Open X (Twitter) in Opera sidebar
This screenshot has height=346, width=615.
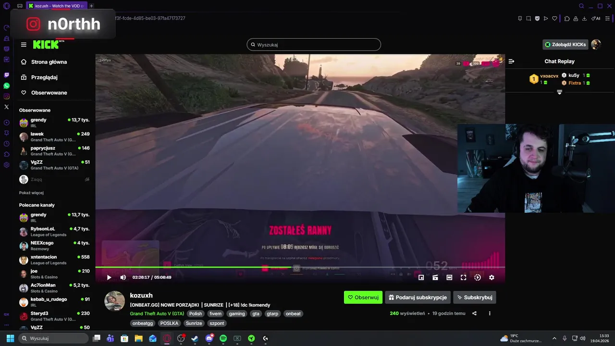[x=6, y=107]
